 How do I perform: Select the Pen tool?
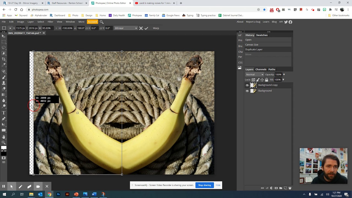[4, 119]
